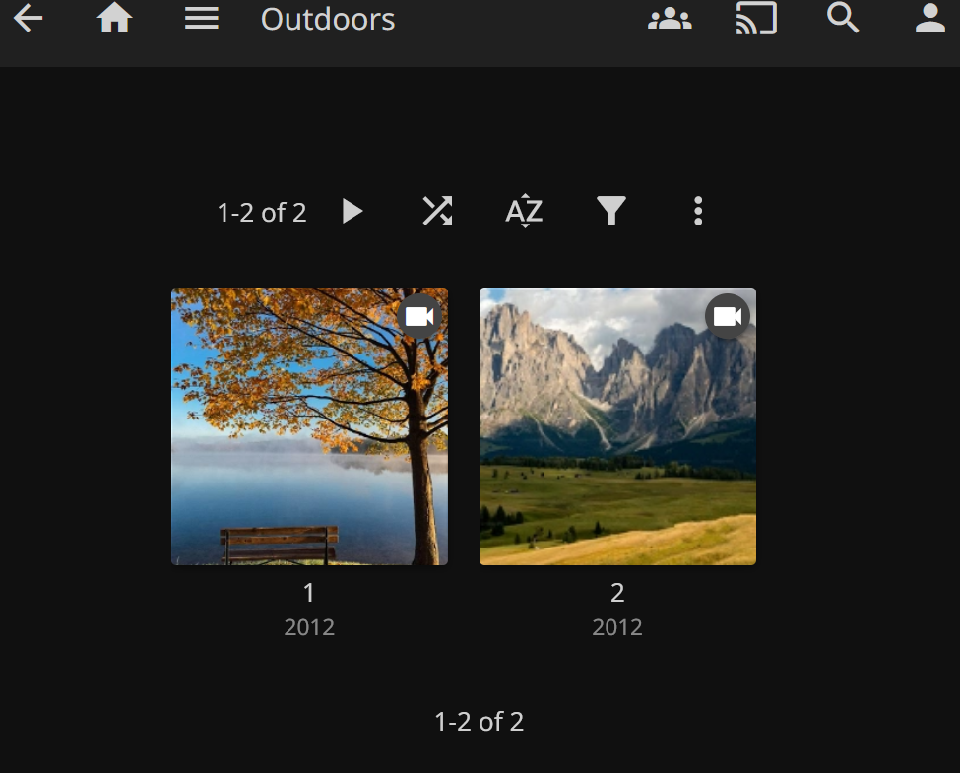Click the back arrow icon
The width and height of the screenshot is (960, 773).
(29, 19)
